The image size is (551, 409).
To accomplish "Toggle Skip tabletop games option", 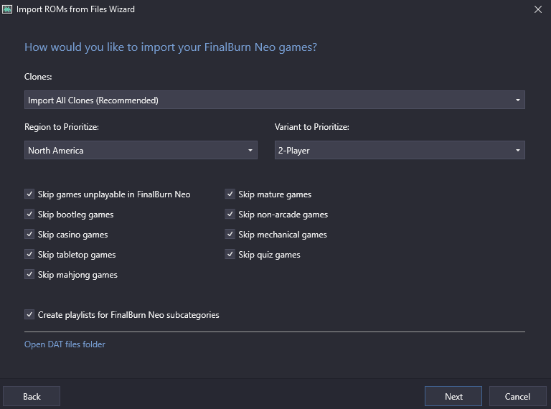I will [29, 255].
